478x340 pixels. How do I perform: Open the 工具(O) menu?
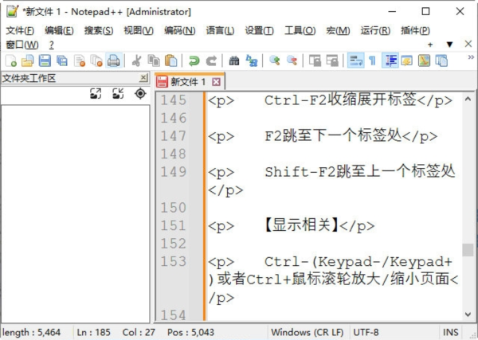[300, 30]
